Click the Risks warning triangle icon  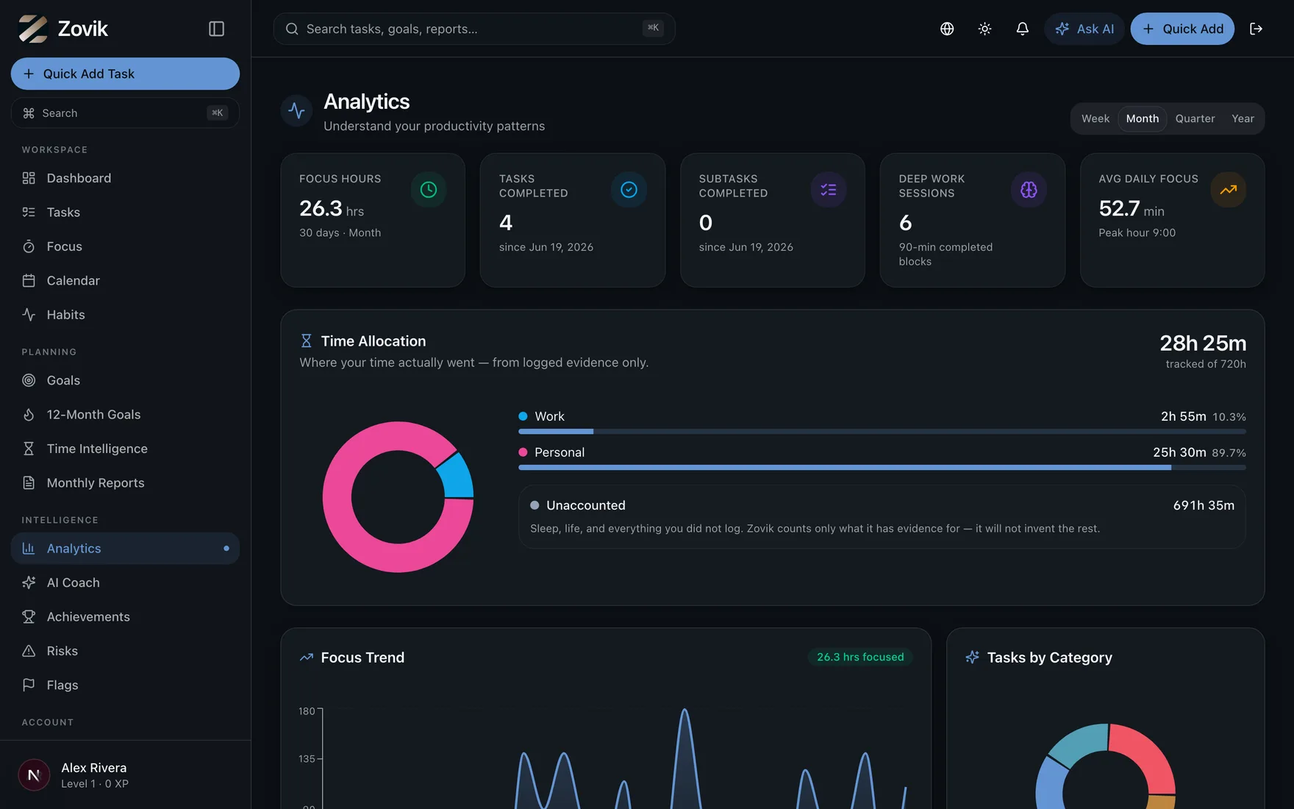coord(29,651)
